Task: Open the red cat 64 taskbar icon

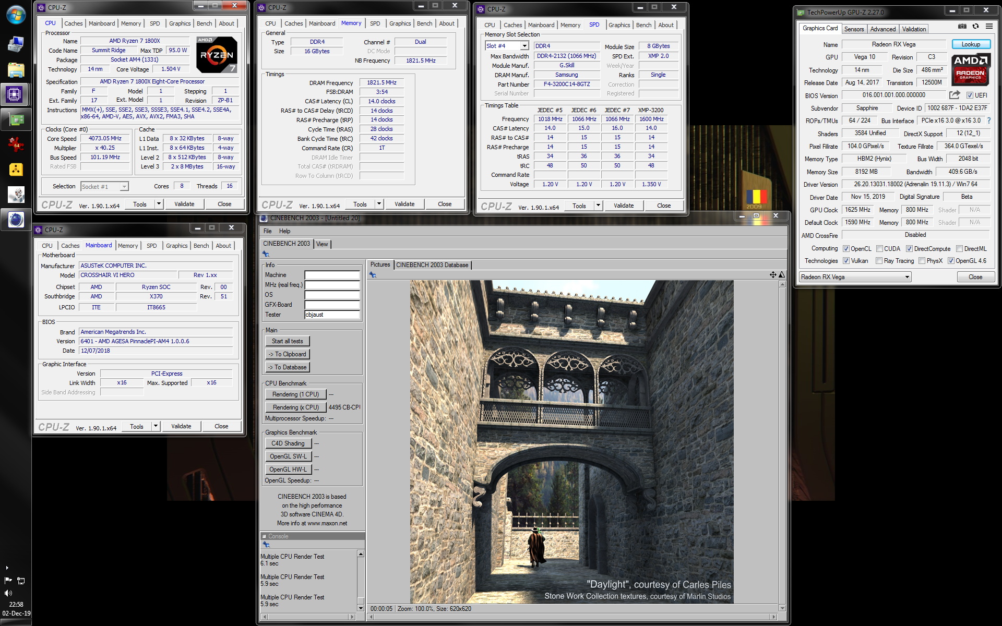Action: click(x=16, y=145)
